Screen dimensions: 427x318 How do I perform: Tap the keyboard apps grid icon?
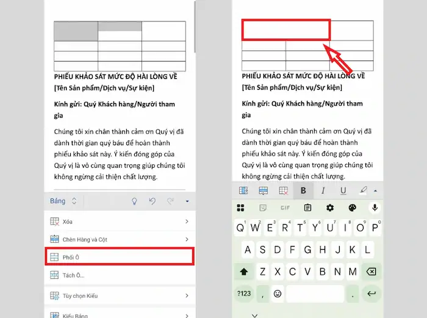pyautogui.click(x=240, y=208)
